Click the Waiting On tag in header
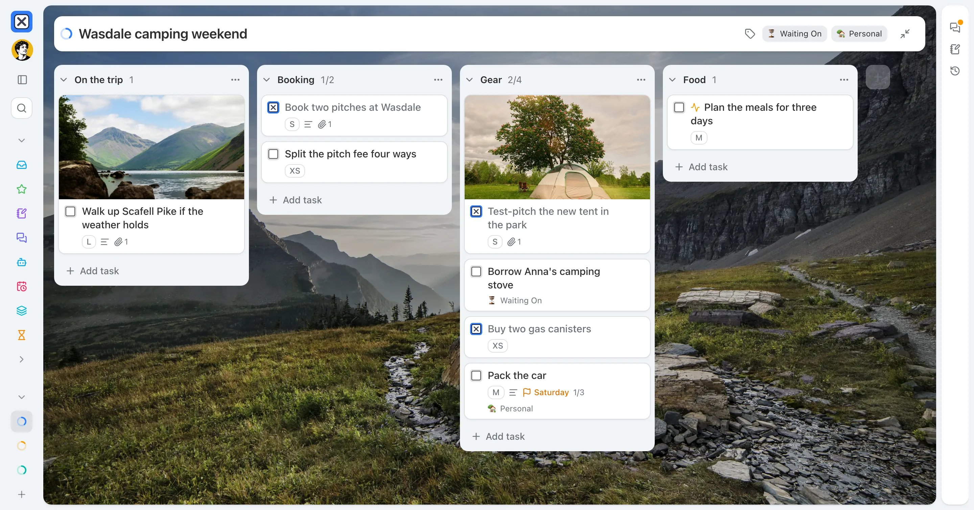974x510 pixels. 794,33
